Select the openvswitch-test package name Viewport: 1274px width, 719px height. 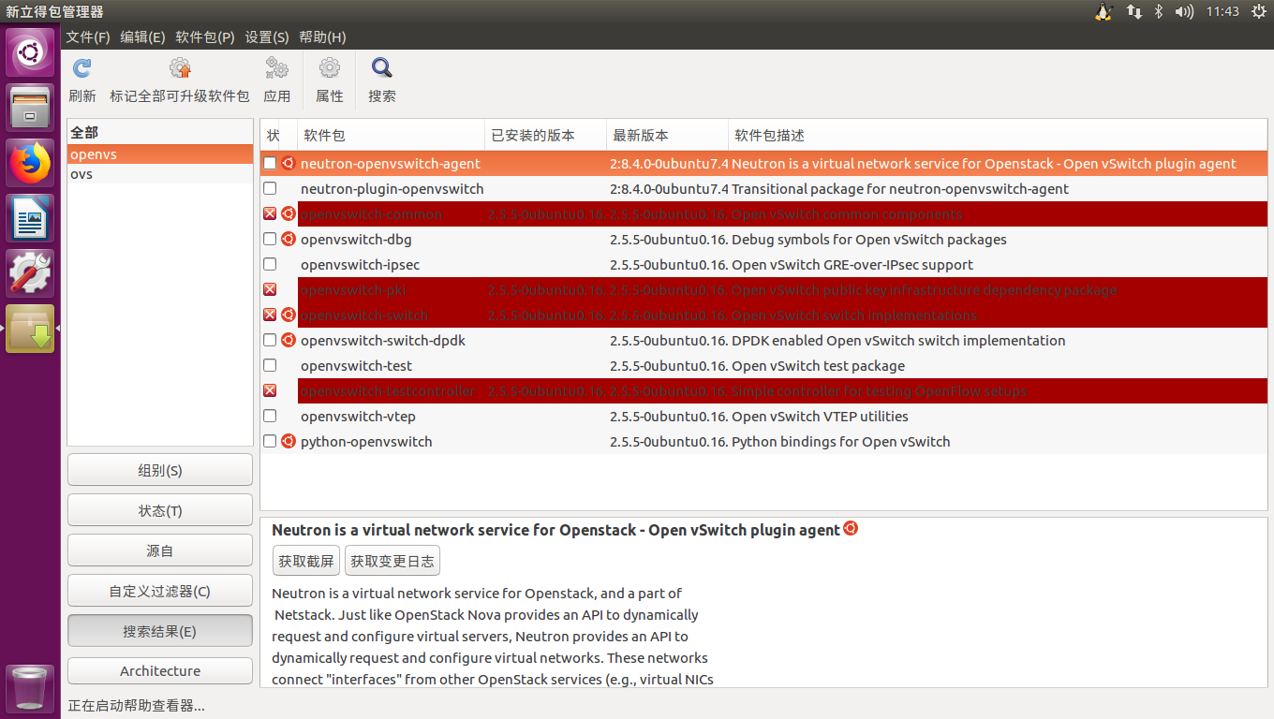[x=356, y=365]
